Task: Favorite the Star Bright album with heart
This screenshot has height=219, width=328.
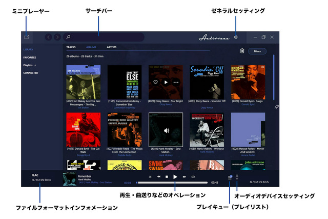Action: 155,82
